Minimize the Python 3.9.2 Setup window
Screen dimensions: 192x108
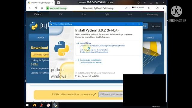[127, 24]
